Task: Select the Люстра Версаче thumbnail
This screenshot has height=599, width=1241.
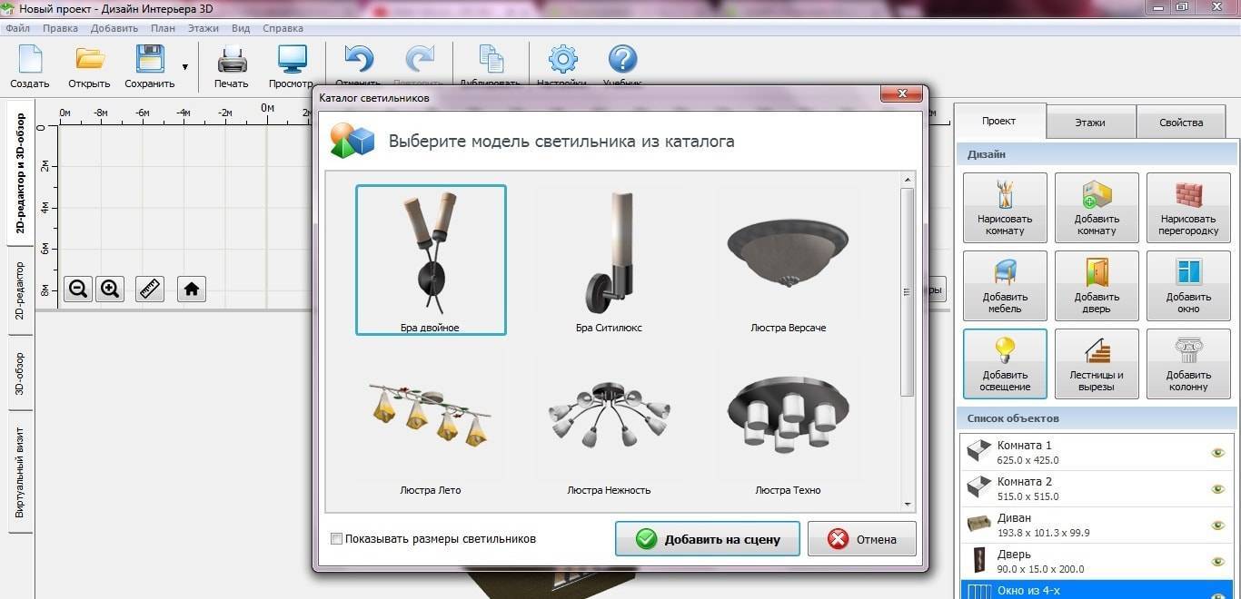Action: pyautogui.click(x=788, y=260)
